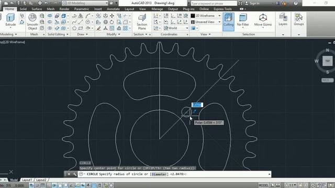Click the Plot printer icon
Screen dimensions: 335x188
(x=40, y=3)
